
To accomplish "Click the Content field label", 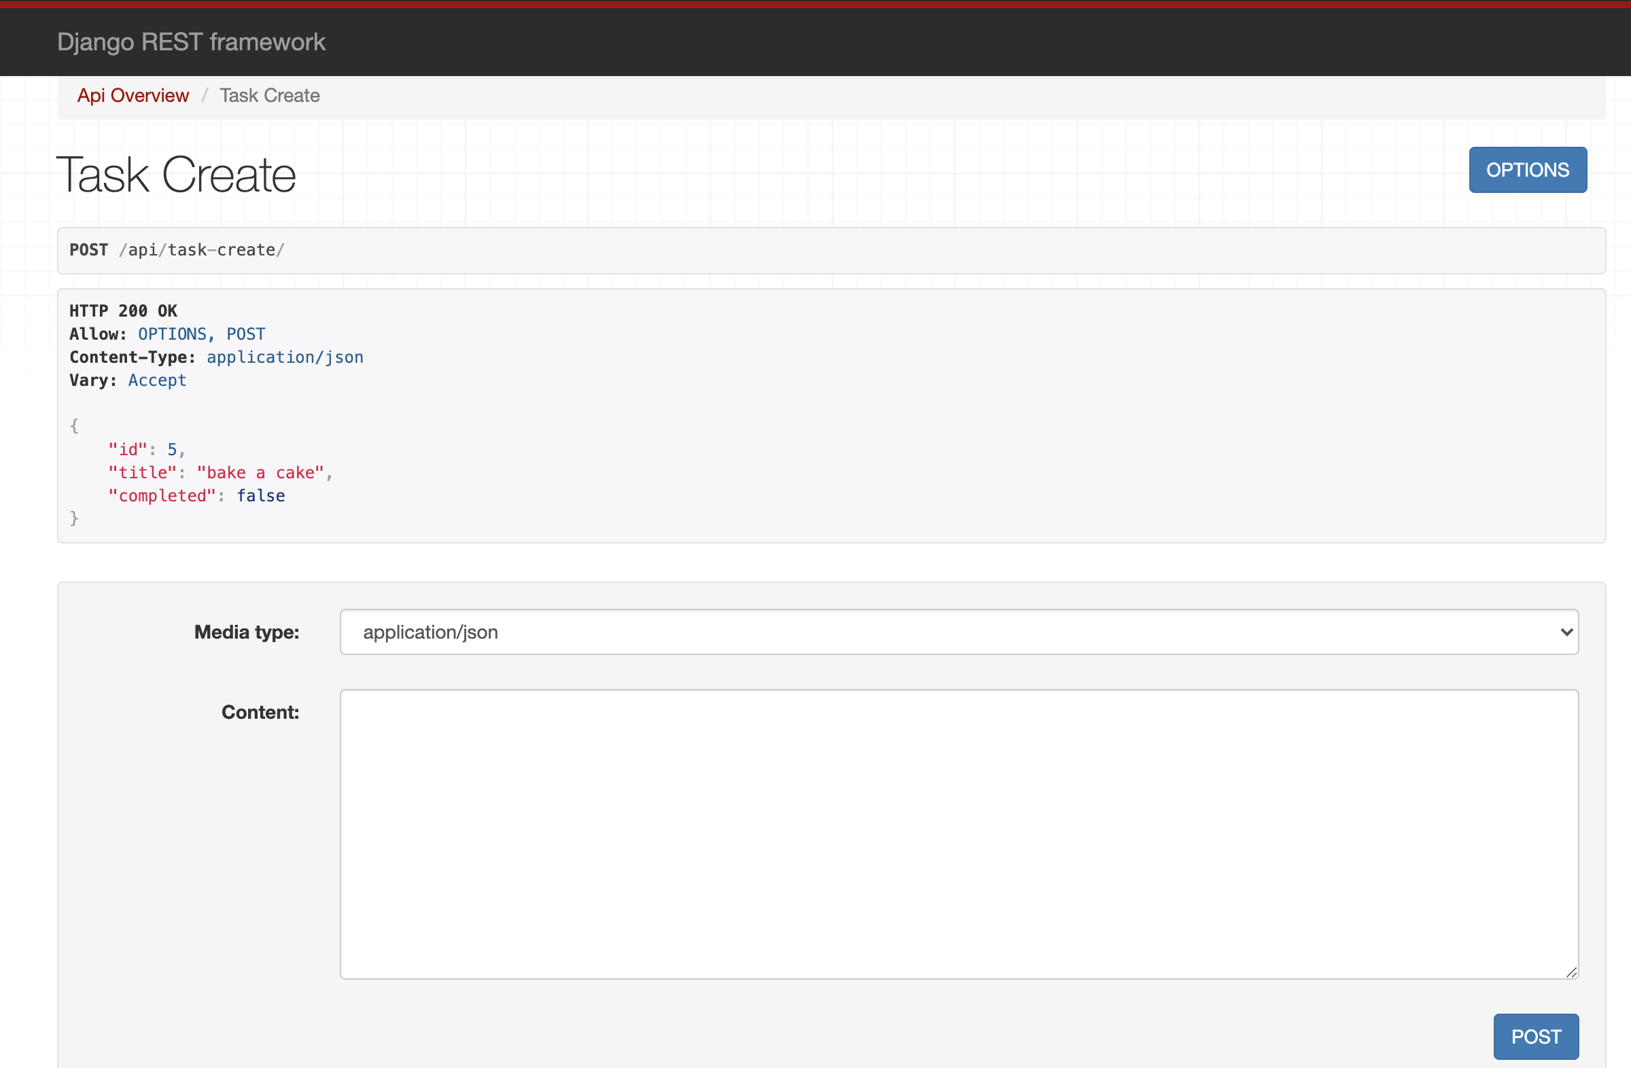I will 260,712.
